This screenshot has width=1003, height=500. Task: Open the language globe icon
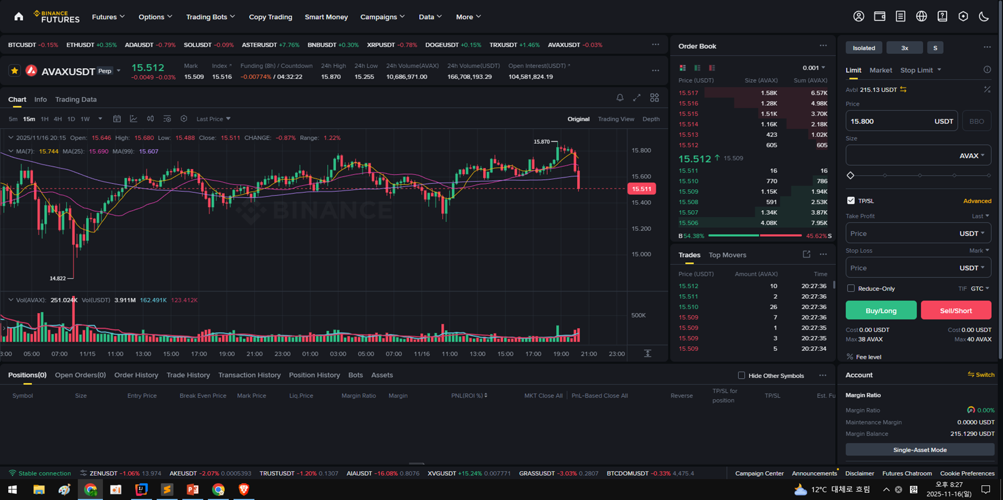(921, 17)
